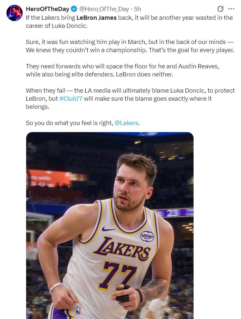Click the NBA logo on shorts
241x319 pixels.
point(79,311)
